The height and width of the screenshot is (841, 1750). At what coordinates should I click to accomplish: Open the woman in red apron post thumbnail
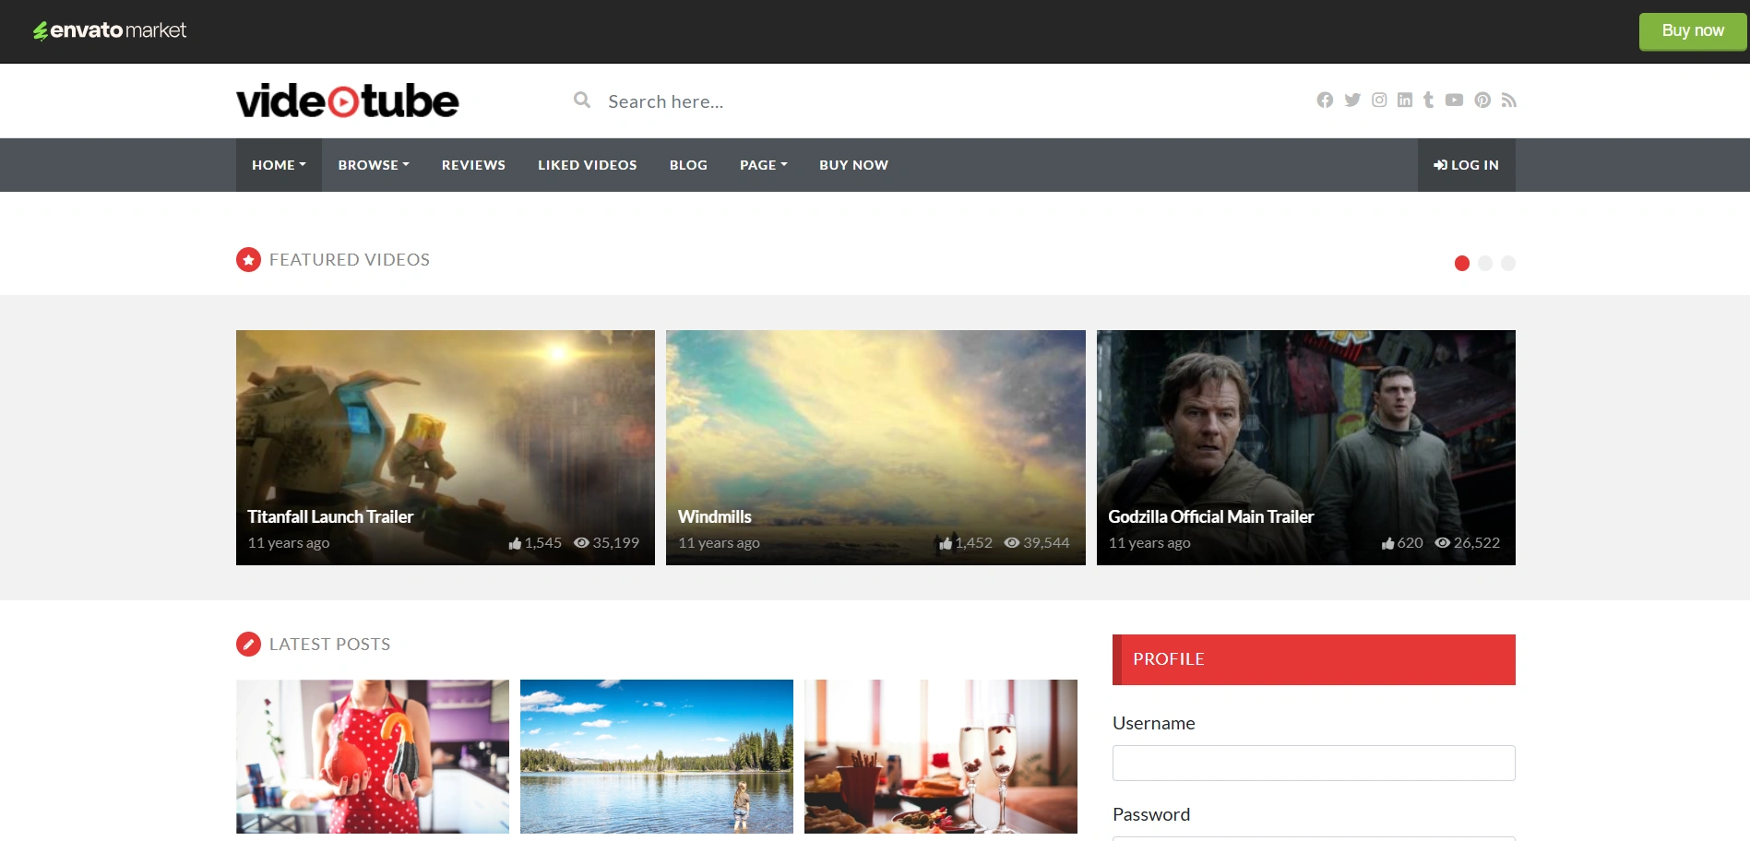pos(373,756)
